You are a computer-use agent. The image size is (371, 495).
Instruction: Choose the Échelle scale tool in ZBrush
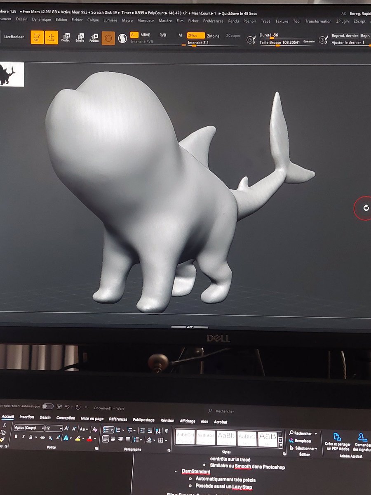coord(80,38)
